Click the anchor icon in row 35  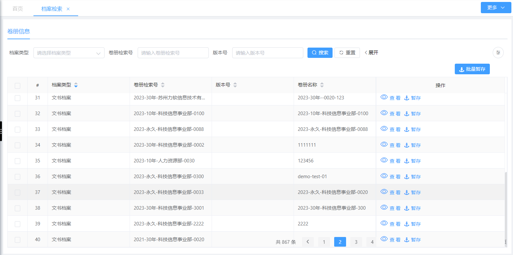pos(407,161)
